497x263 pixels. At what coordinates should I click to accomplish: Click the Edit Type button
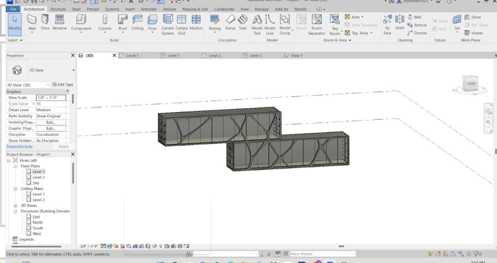(63, 85)
